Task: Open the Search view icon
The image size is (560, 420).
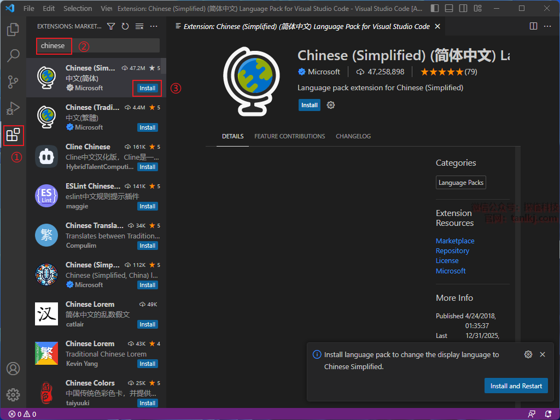Action: tap(13, 56)
